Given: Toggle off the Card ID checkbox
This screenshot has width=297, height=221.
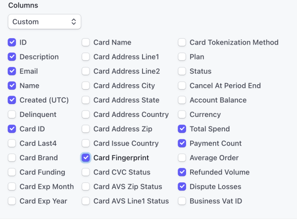Looking at the screenshot, I should point(12,129).
